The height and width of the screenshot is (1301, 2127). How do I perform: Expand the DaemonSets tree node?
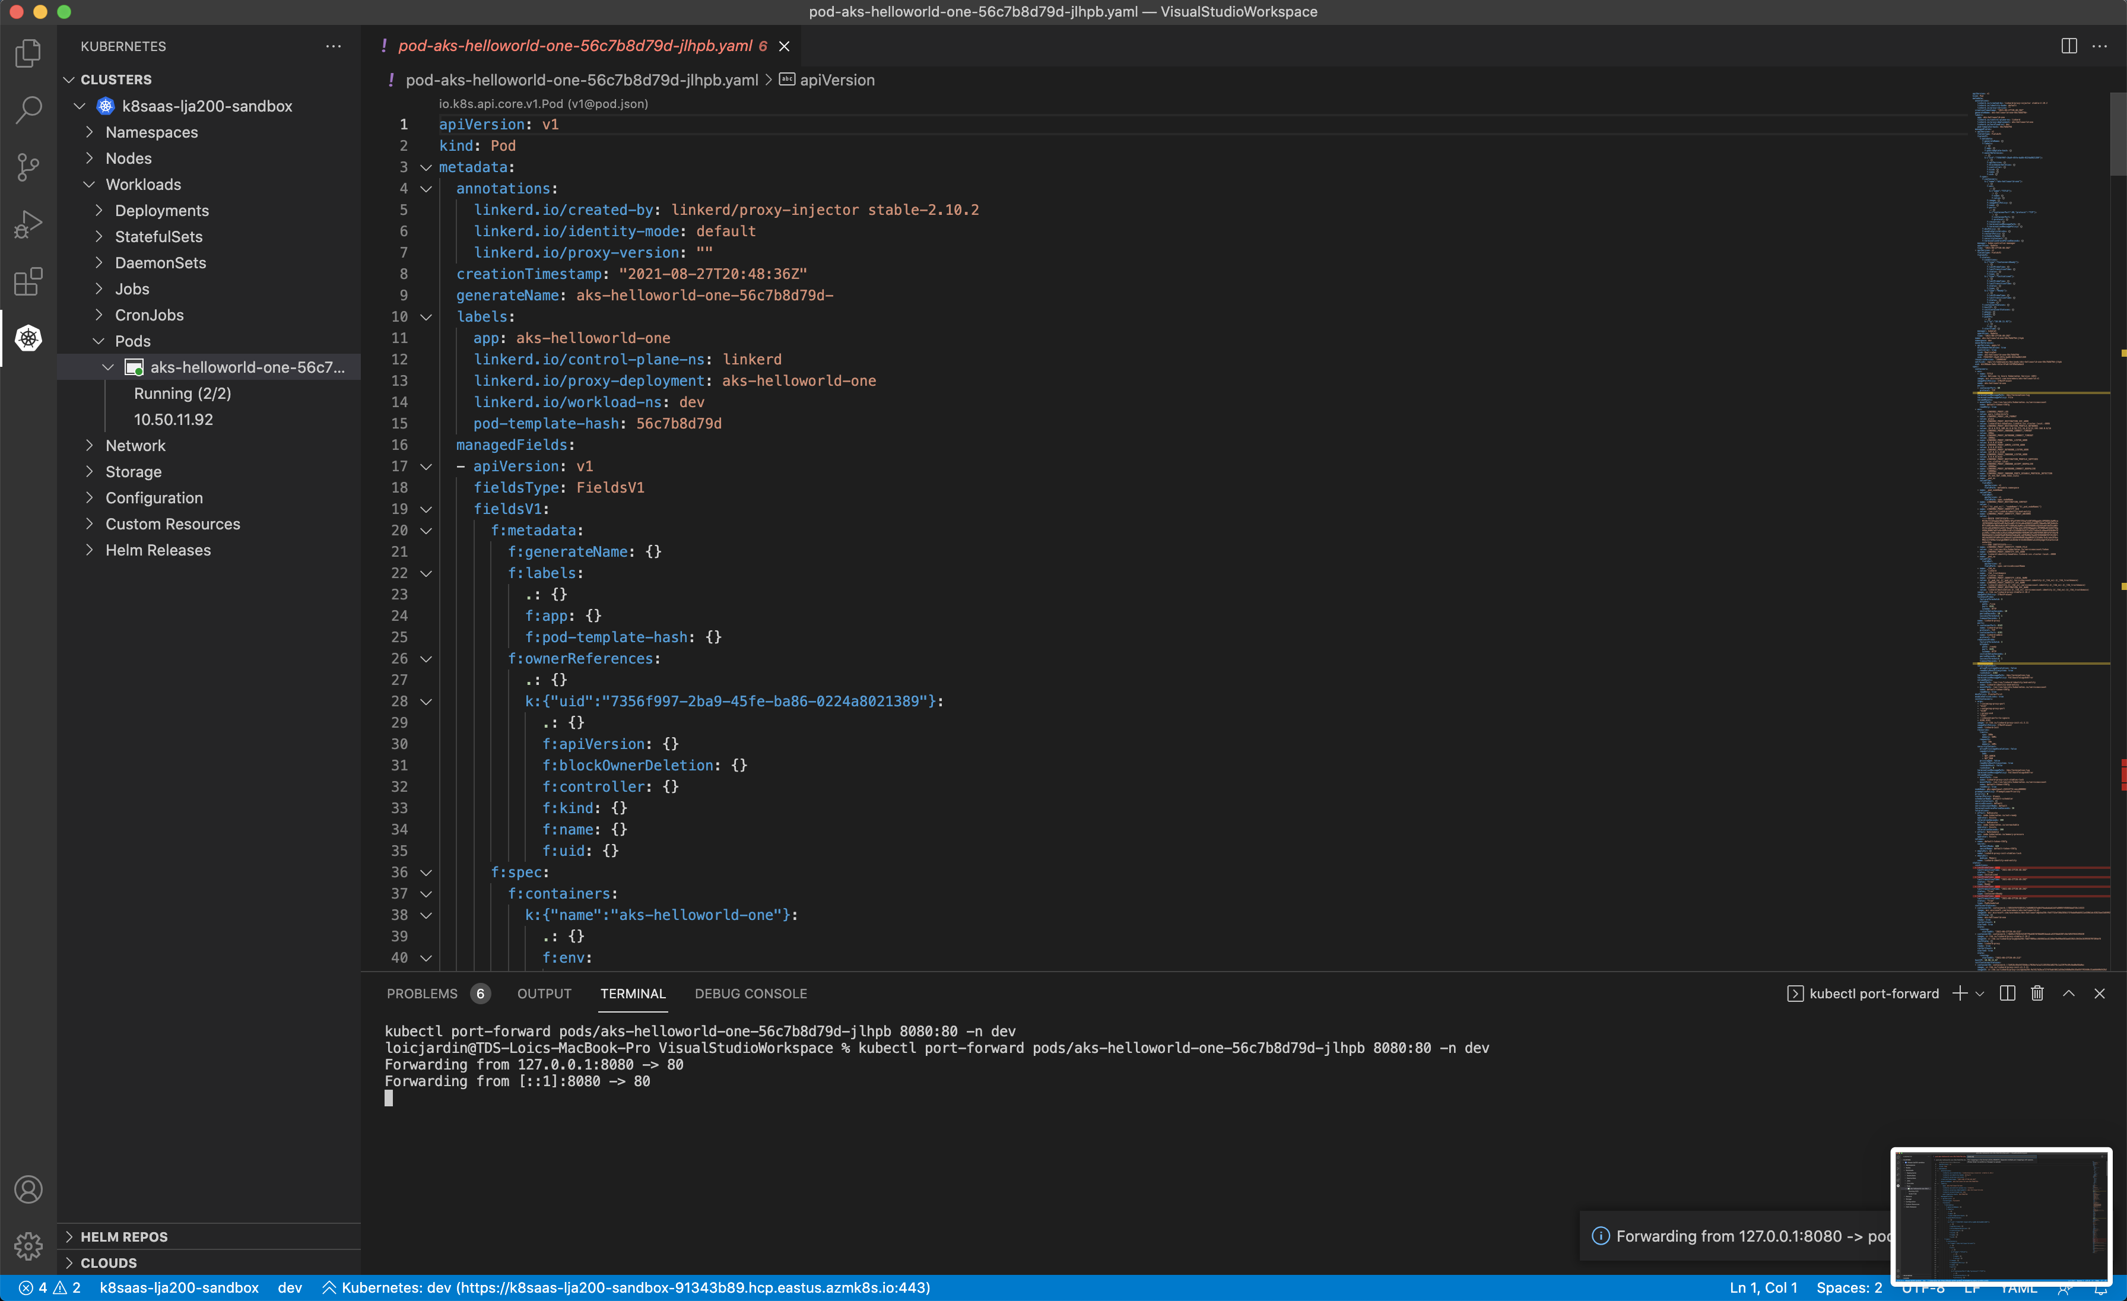tap(99, 262)
